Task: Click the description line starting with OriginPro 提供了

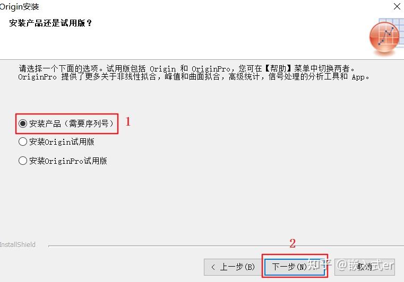Action: coord(193,76)
